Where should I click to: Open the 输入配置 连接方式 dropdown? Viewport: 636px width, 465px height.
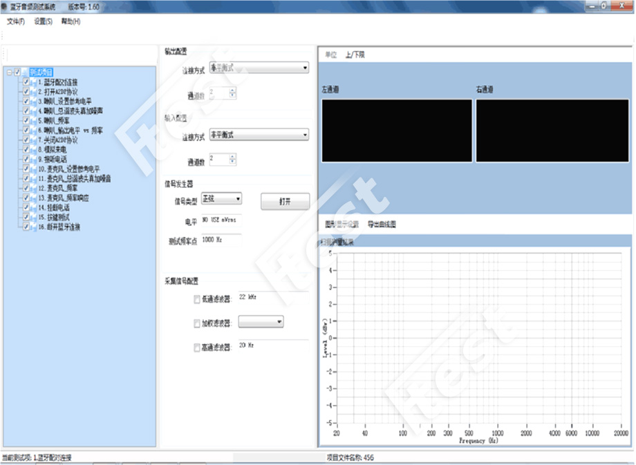coord(259,135)
